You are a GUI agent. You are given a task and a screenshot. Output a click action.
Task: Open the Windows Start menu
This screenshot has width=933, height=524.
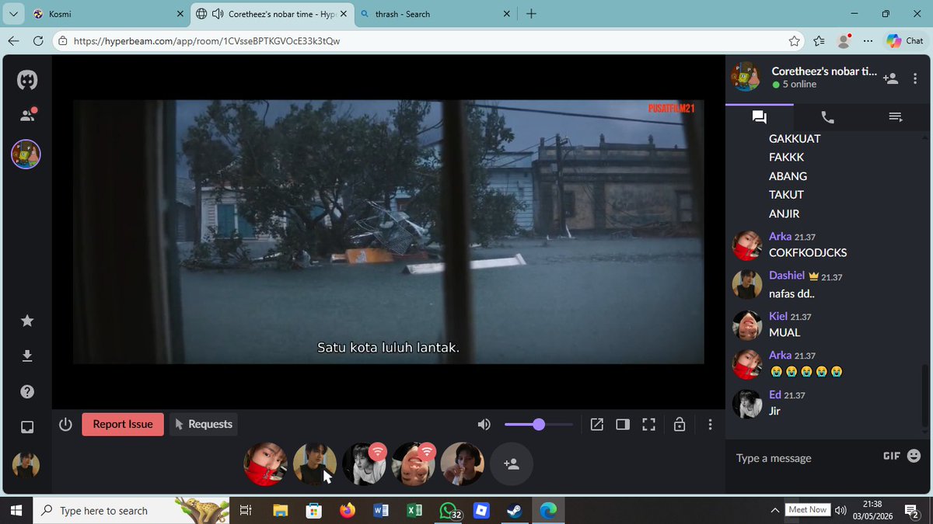pyautogui.click(x=16, y=511)
